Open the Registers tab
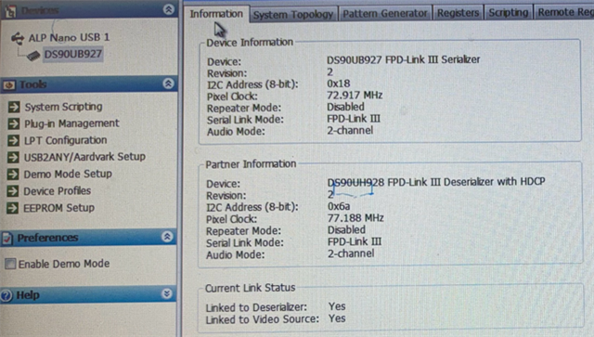Image resolution: width=594 pixels, height=337 pixels. pos(458,13)
